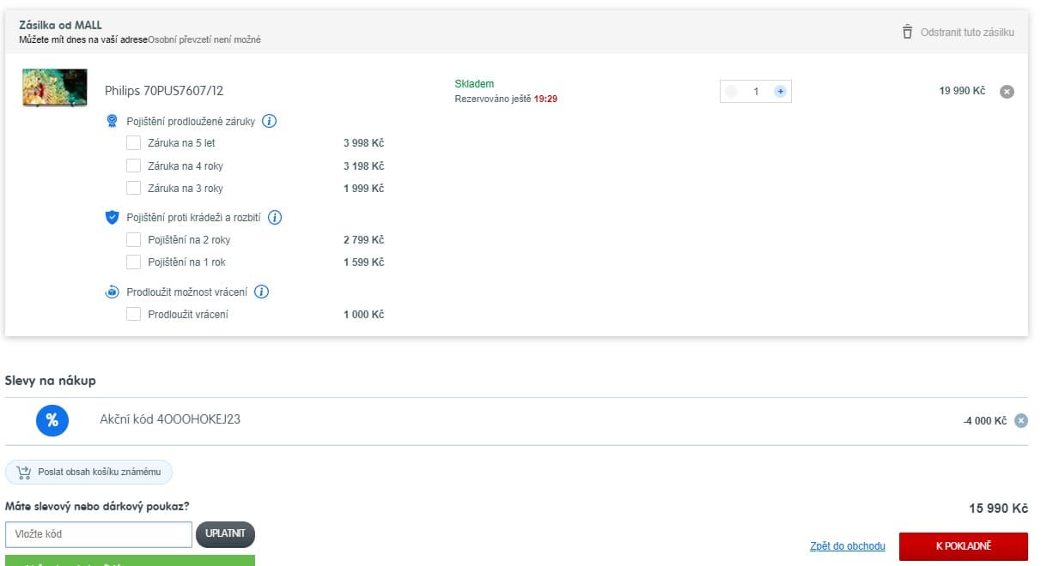Click the Skladem stock status

[x=474, y=83]
